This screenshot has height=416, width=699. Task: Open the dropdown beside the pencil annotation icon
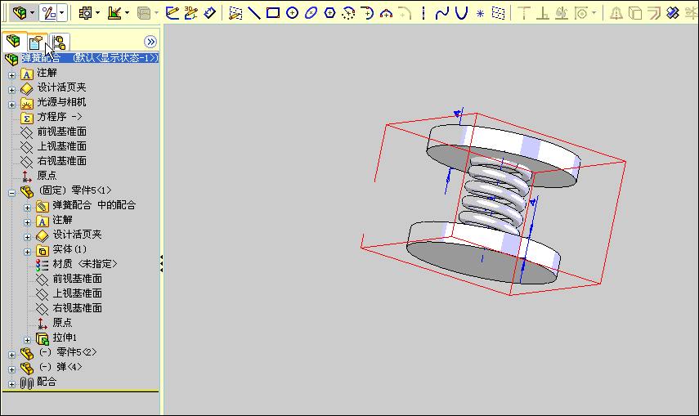pyautogui.click(x=62, y=13)
